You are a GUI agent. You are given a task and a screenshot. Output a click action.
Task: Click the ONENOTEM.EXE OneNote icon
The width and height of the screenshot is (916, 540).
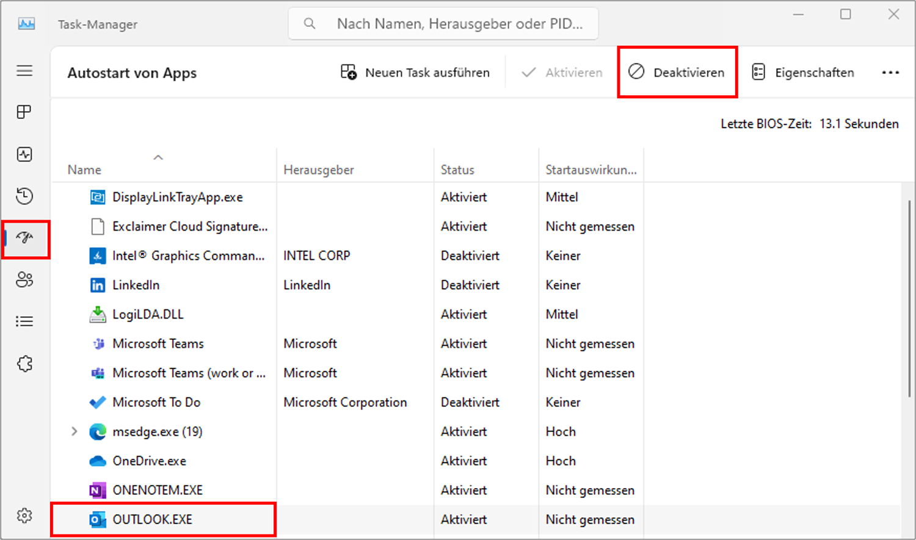pos(98,490)
